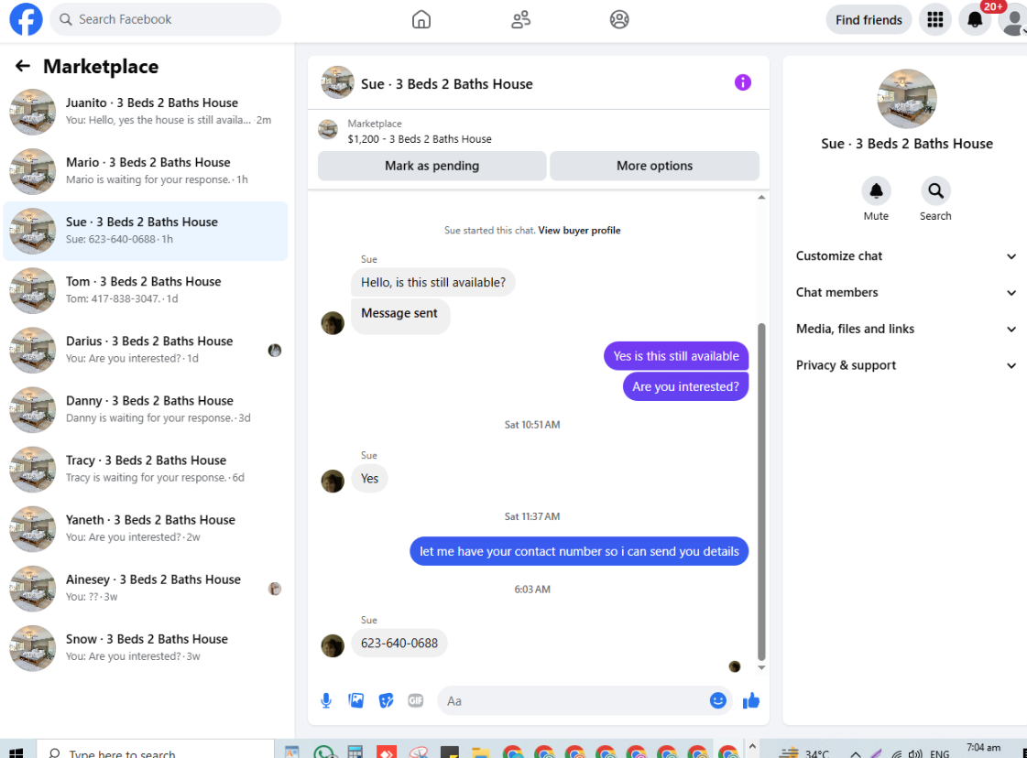The height and width of the screenshot is (758, 1027).
Task: Open the Friends icon in top navigation
Action: 520,19
